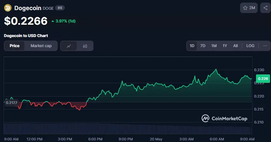Open the share icon button
This screenshot has width=271, height=142.
(265, 8)
